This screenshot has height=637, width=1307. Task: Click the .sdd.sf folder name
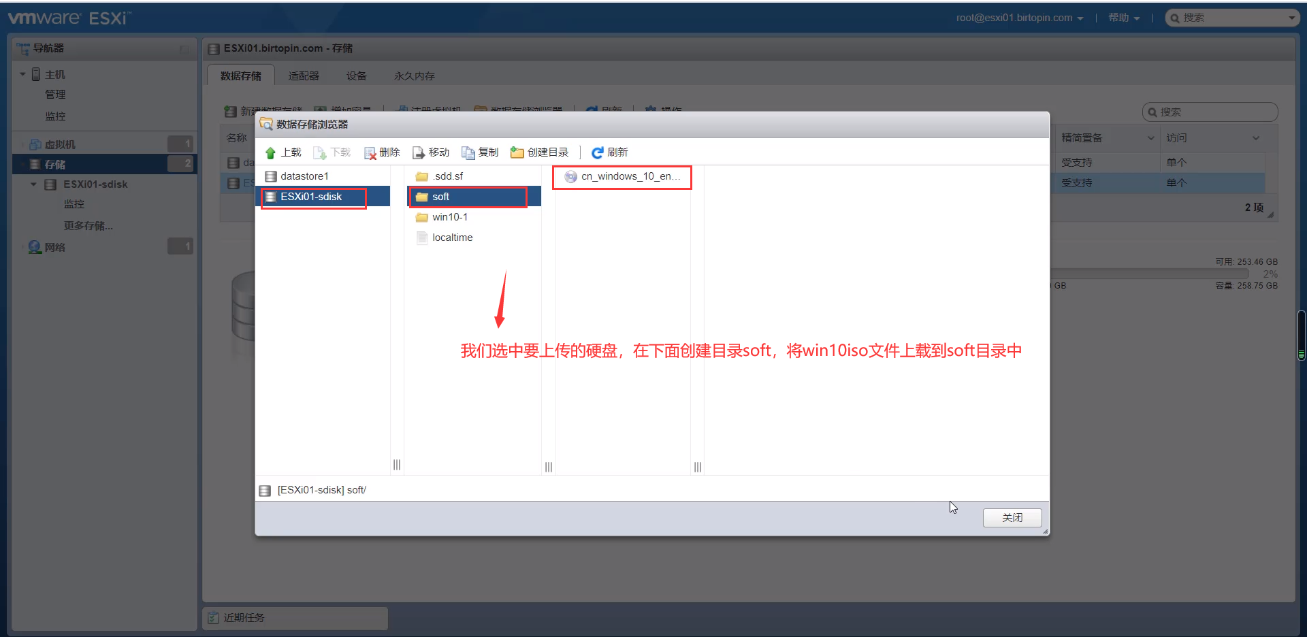point(447,176)
